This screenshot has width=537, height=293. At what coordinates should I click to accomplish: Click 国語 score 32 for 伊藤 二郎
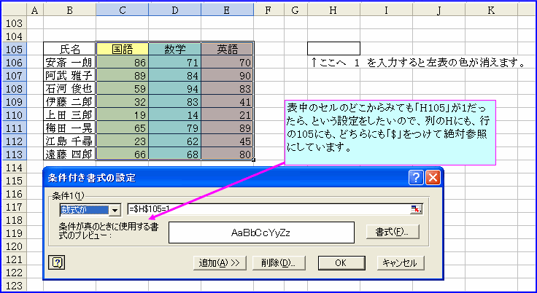[x=123, y=101]
